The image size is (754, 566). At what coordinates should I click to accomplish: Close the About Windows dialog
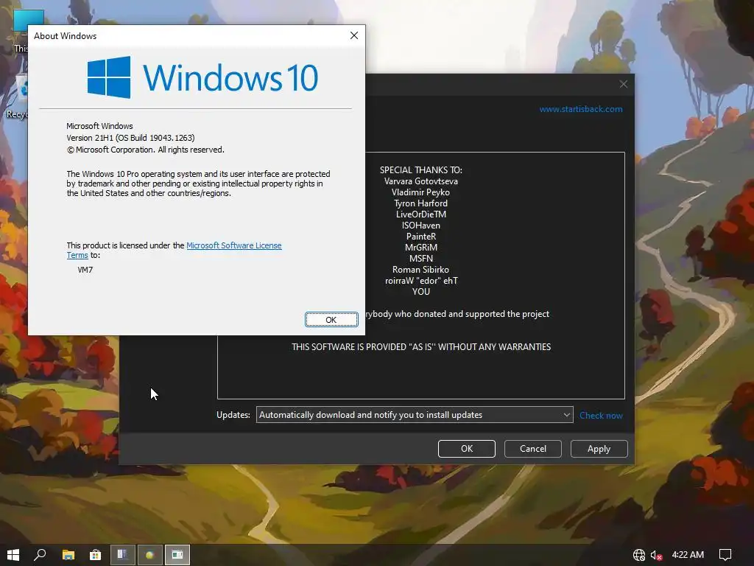click(x=354, y=35)
